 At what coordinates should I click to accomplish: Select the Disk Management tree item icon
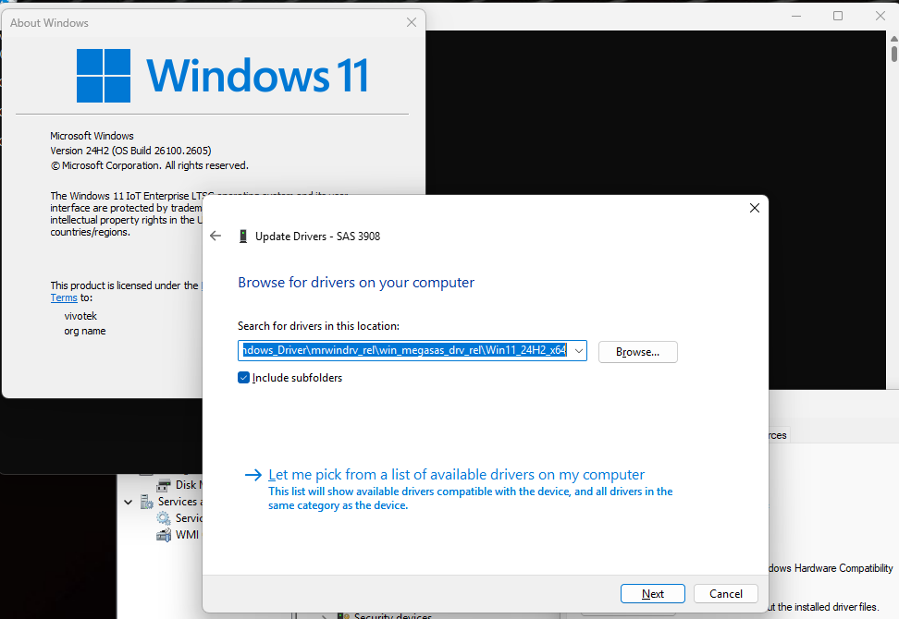pos(164,485)
